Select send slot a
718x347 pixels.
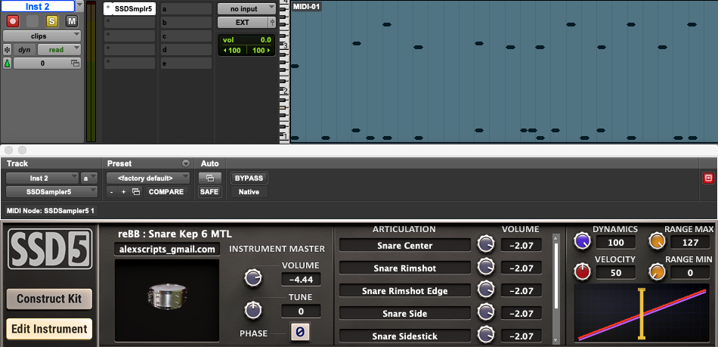click(x=186, y=9)
